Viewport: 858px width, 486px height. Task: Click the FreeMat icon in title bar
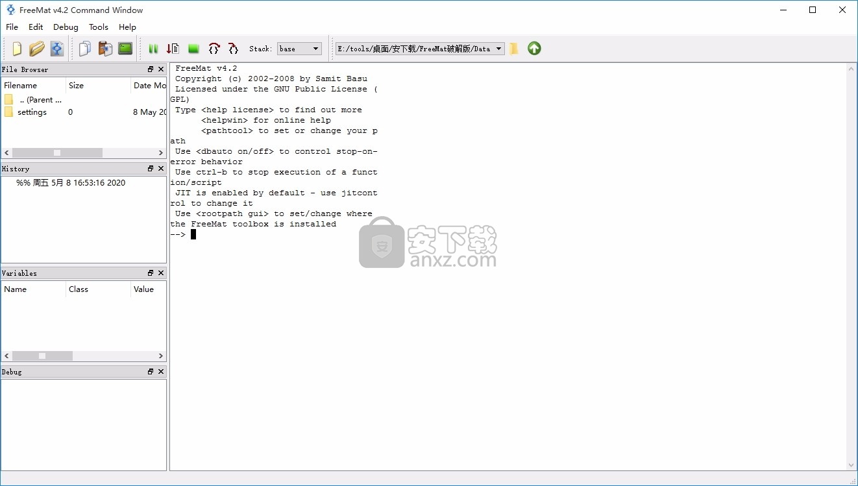point(10,10)
